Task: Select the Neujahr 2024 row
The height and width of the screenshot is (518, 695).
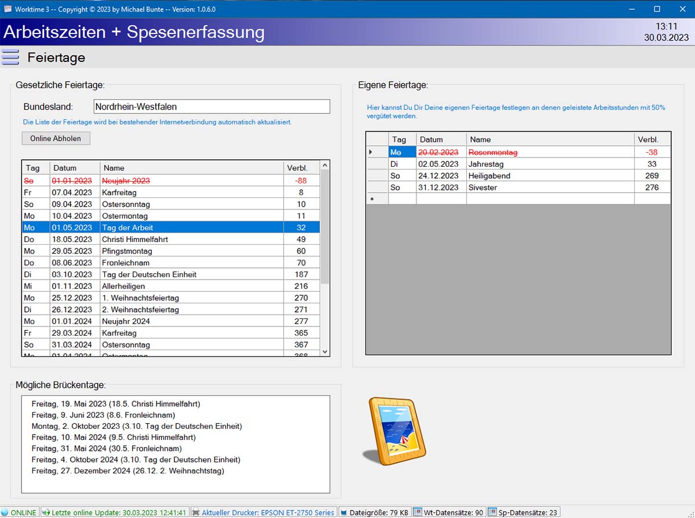Action: coord(171,321)
